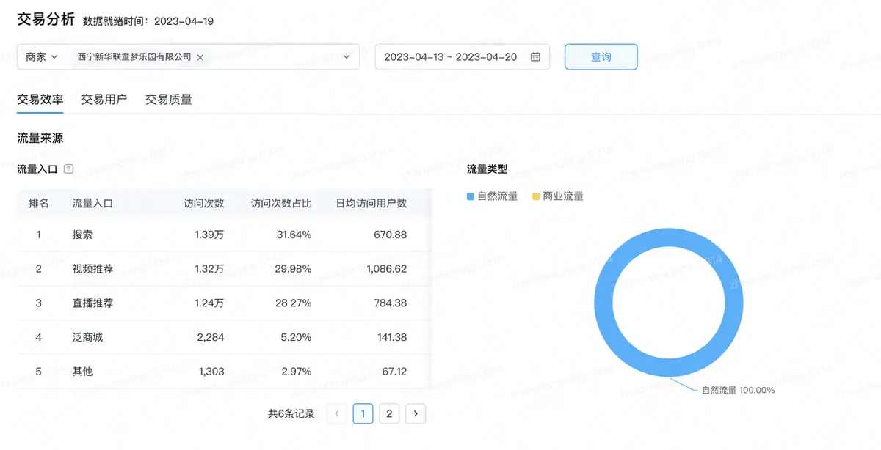
Task: Remove the 西宁新华联童梦乐园有限公司 tag
Action: pyautogui.click(x=200, y=57)
